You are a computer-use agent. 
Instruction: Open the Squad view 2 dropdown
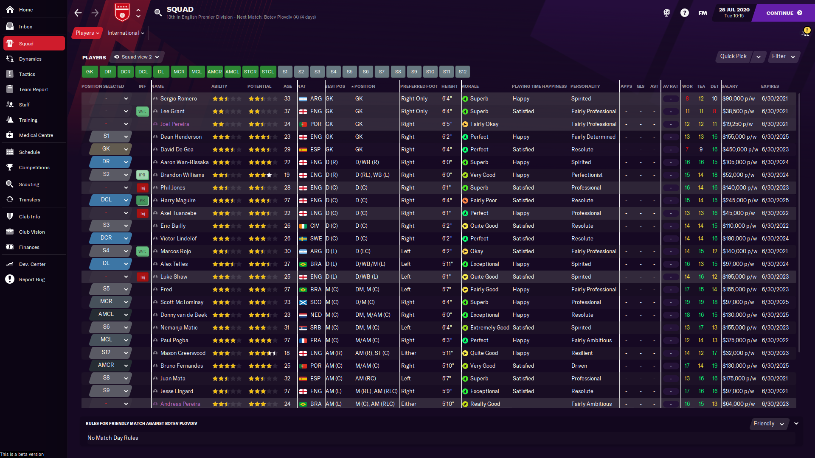point(137,57)
